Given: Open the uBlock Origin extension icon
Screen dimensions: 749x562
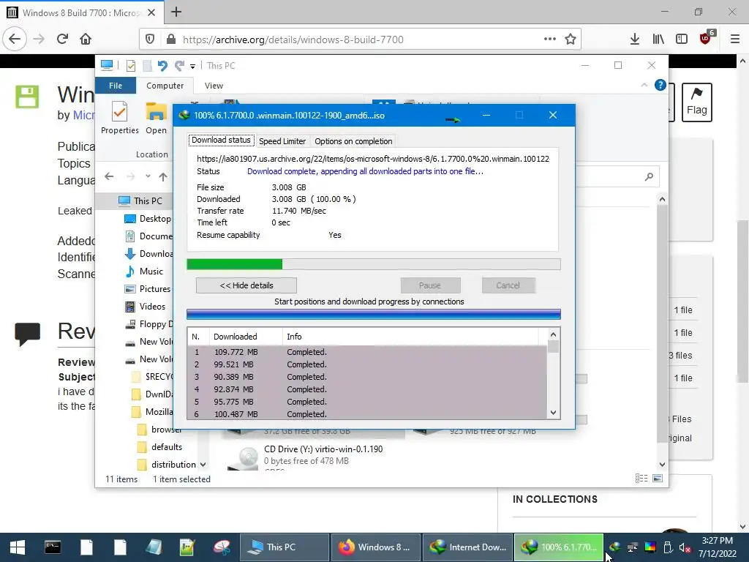Looking at the screenshot, I should coord(706,38).
